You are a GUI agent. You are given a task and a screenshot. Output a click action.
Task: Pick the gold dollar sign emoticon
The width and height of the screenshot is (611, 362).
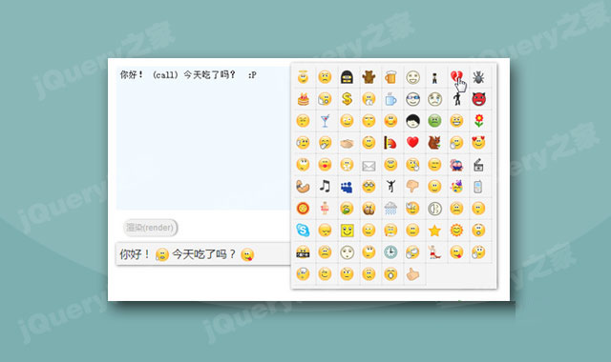point(347,99)
